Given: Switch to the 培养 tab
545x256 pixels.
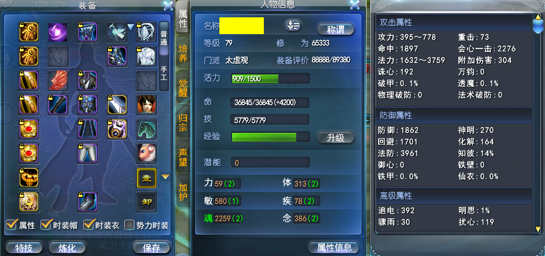Looking at the screenshot, I should click(183, 53).
